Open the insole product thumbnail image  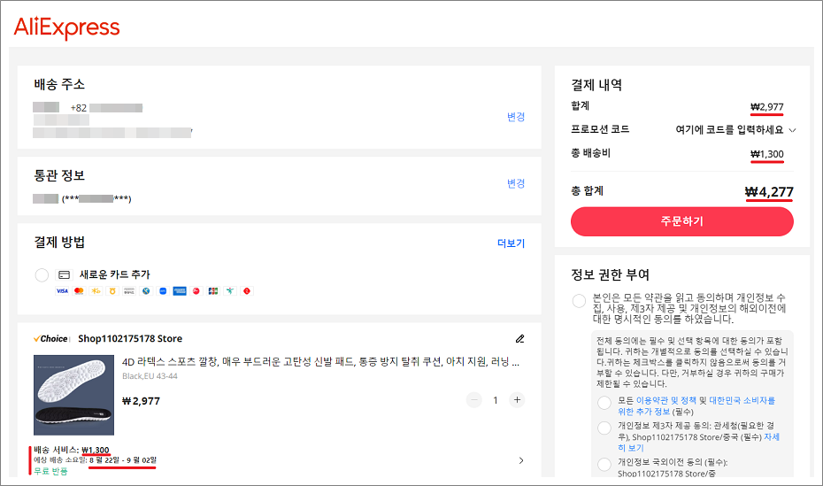(74, 395)
